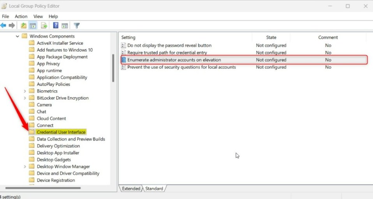
Task: Click the tree pane horizontal scrollbar thumb
Action: (43, 188)
